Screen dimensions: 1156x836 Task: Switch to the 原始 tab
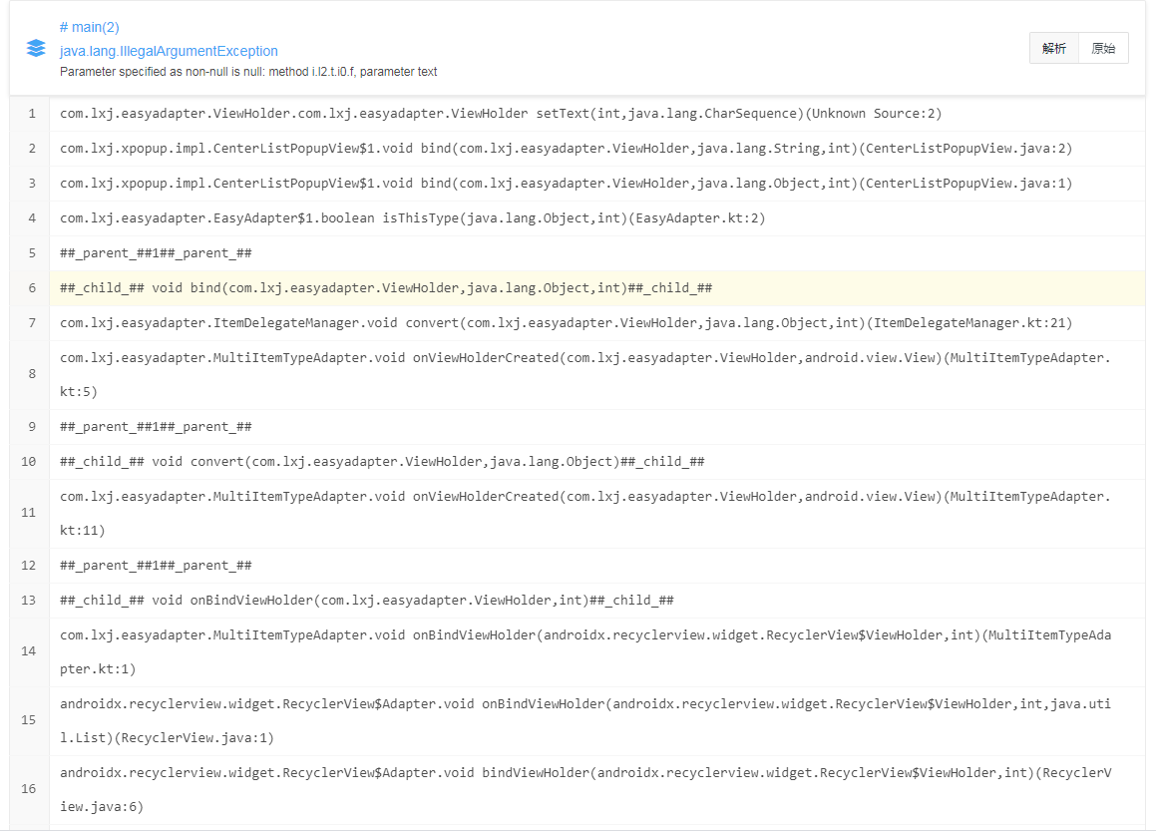tap(1103, 48)
